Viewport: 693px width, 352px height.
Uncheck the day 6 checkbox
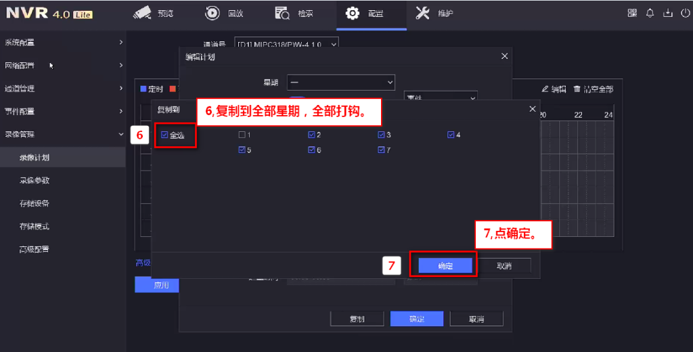click(311, 150)
